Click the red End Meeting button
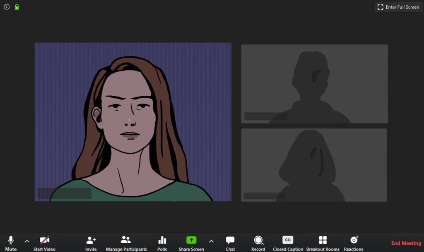 click(406, 243)
